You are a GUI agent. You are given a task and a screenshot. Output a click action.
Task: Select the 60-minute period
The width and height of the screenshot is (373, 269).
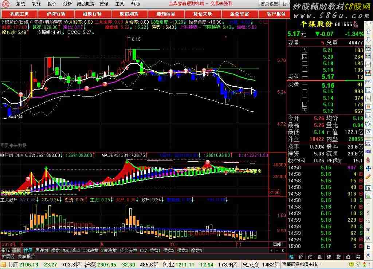click(x=368, y=238)
